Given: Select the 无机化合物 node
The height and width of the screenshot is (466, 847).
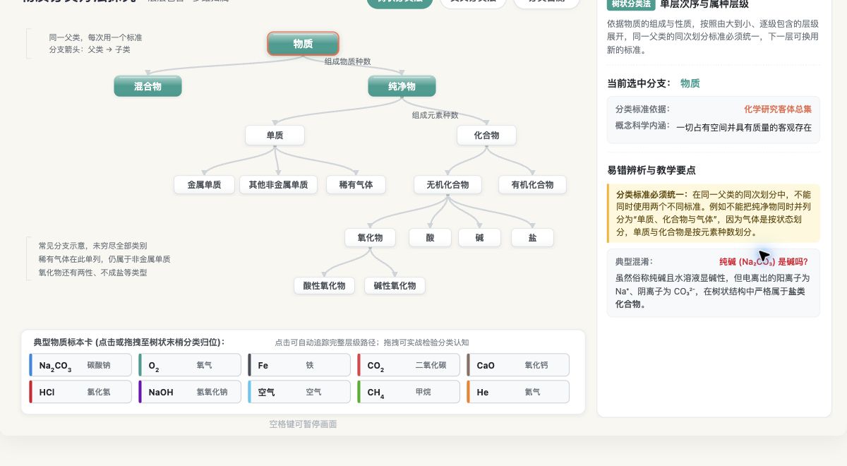Looking at the screenshot, I should [447, 184].
